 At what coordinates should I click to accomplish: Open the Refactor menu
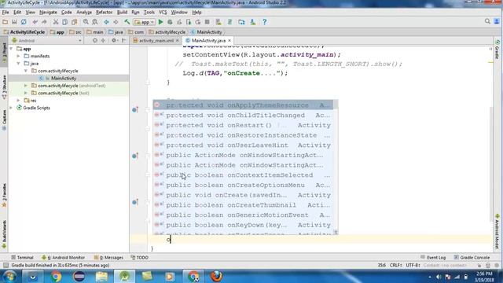point(105,13)
